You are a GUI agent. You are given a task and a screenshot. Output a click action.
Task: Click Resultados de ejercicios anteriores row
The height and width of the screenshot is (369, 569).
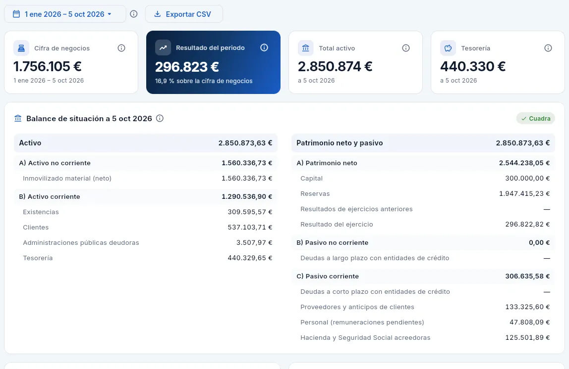423,209
